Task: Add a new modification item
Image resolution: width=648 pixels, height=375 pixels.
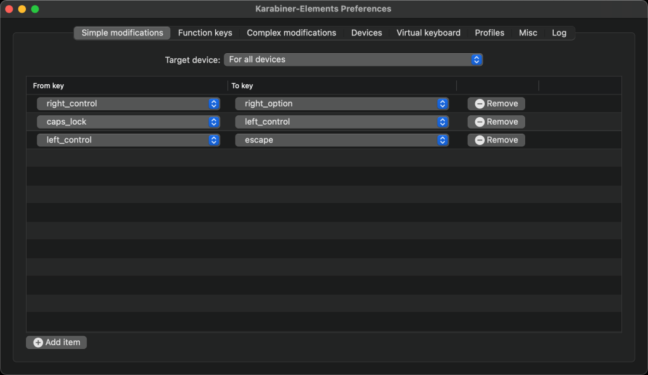Action: point(56,342)
